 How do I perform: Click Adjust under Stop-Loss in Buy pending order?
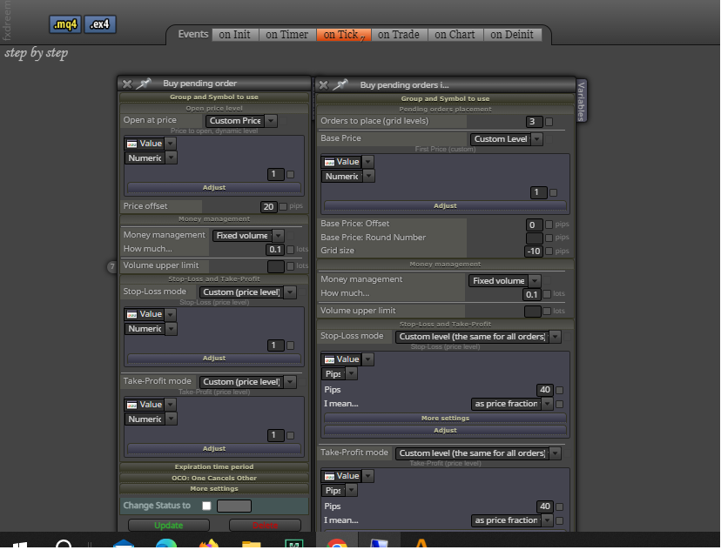[x=214, y=359]
